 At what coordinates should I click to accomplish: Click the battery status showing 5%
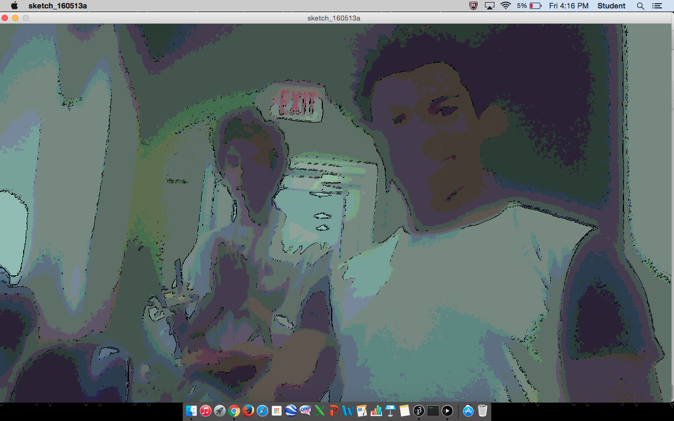(529, 6)
